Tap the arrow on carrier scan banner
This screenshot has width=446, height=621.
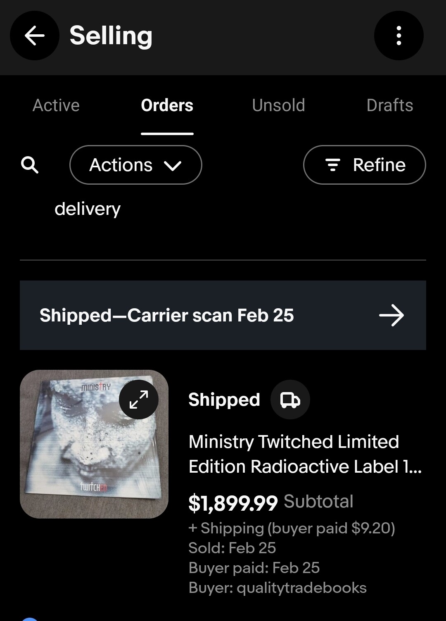click(x=391, y=315)
